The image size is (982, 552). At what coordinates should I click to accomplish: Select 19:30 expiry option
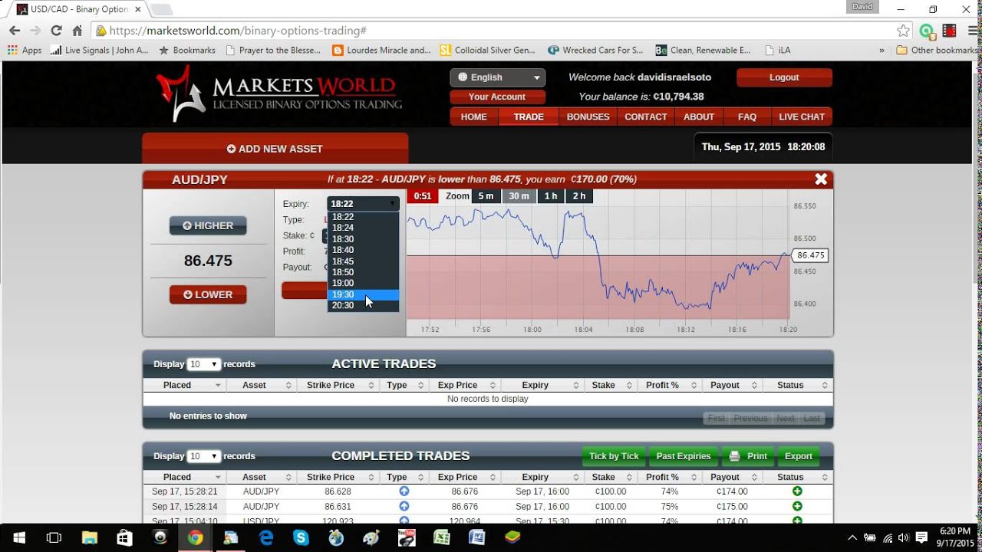click(363, 294)
